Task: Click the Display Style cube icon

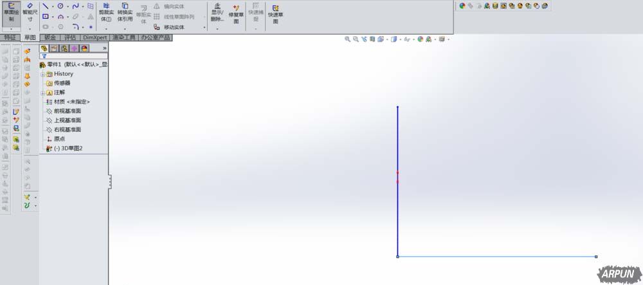Action: tap(394, 39)
